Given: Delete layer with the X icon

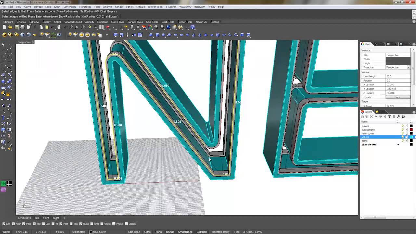Looking at the screenshot, I should 371,117.
